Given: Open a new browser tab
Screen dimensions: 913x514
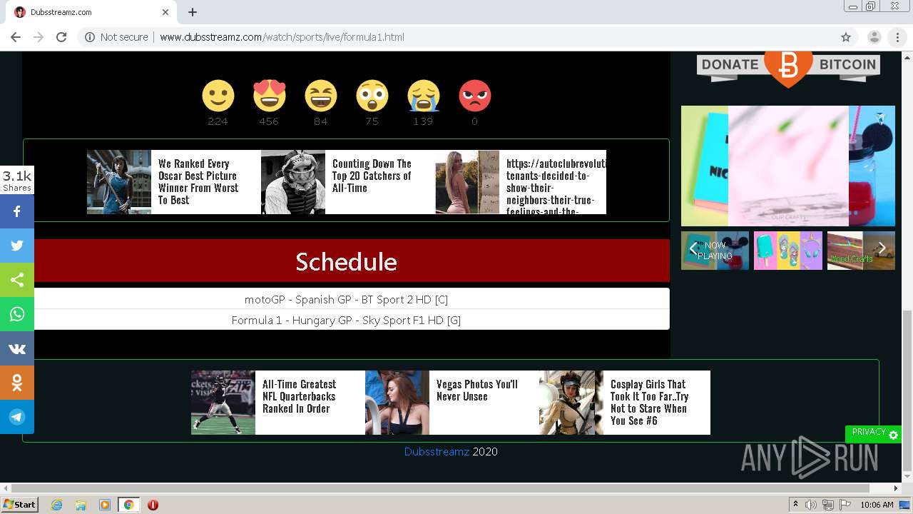Looking at the screenshot, I should tap(193, 12).
